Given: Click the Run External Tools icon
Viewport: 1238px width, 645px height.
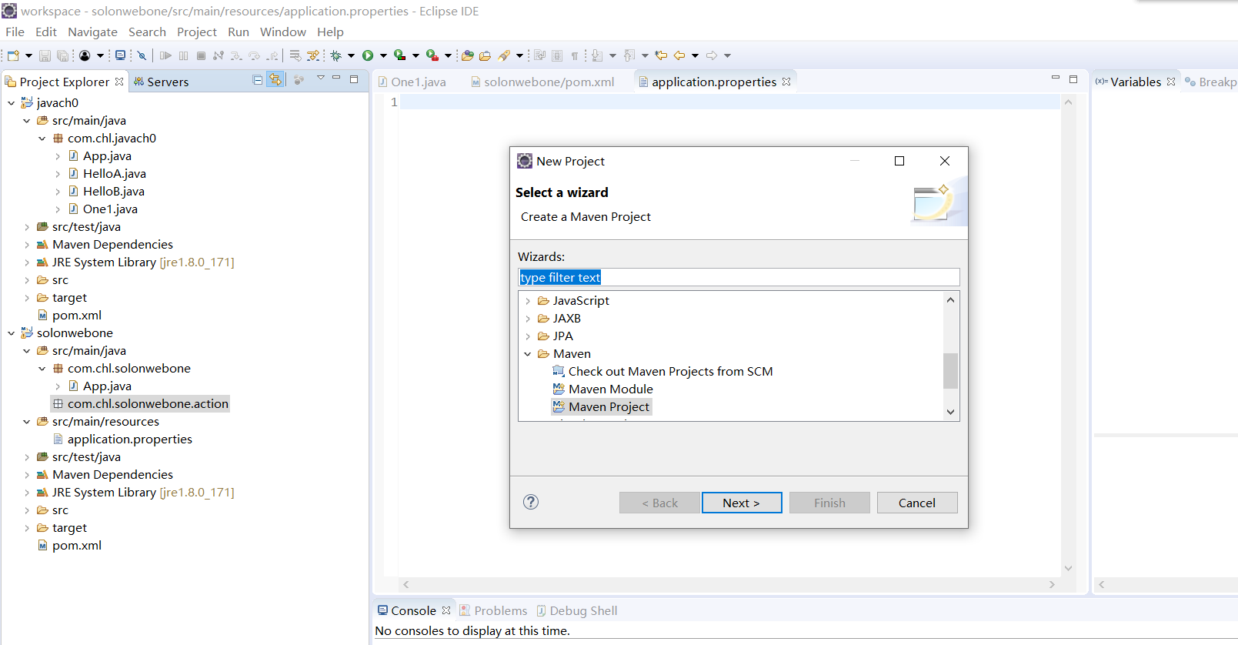Looking at the screenshot, I should pos(432,55).
